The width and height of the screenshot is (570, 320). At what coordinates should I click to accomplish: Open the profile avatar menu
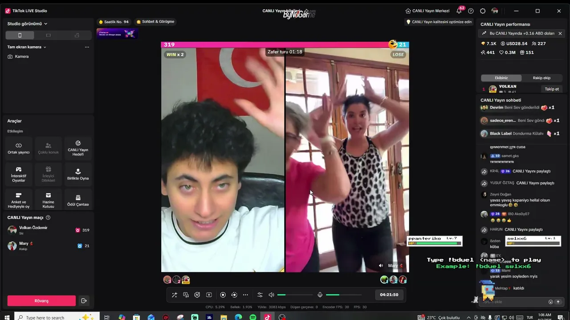tap(495, 11)
